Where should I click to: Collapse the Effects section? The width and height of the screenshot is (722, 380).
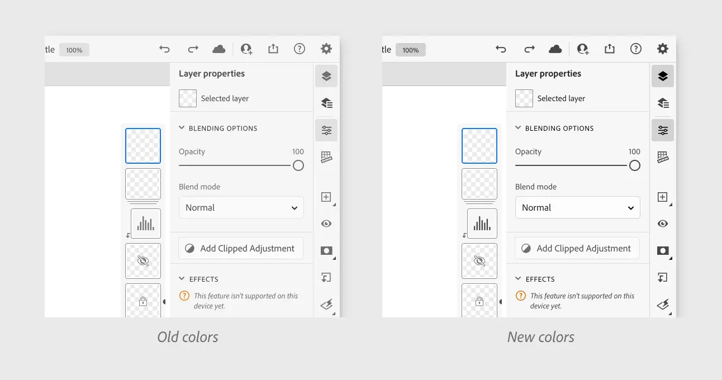click(181, 279)
